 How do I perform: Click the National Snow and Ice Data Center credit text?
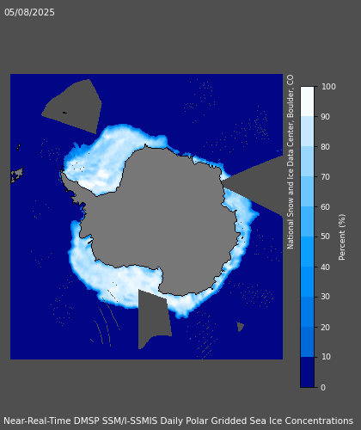pos(291,162)
